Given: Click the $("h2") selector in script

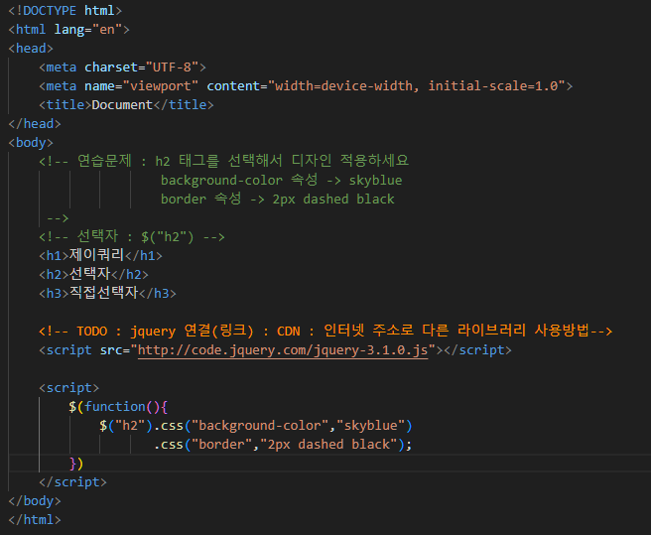Looking at the screenshot, I should click(x=126, y=426).
